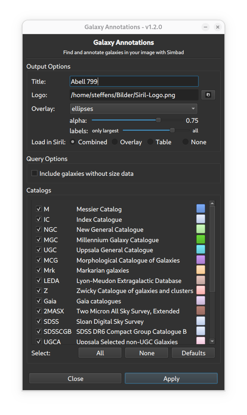The image size is (247, 415).
Task: Open the Overlay ellipses dropdown
Action: (133, 109)
